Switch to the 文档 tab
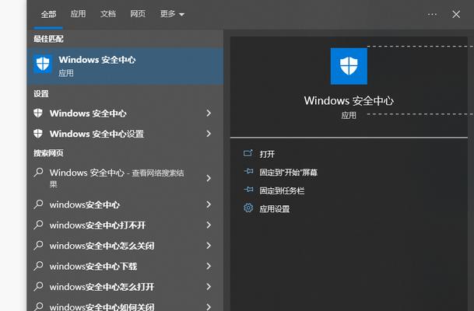 (108, 14)
